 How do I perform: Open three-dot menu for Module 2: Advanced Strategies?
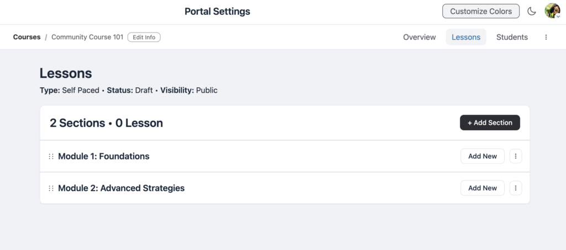point(515,188)
